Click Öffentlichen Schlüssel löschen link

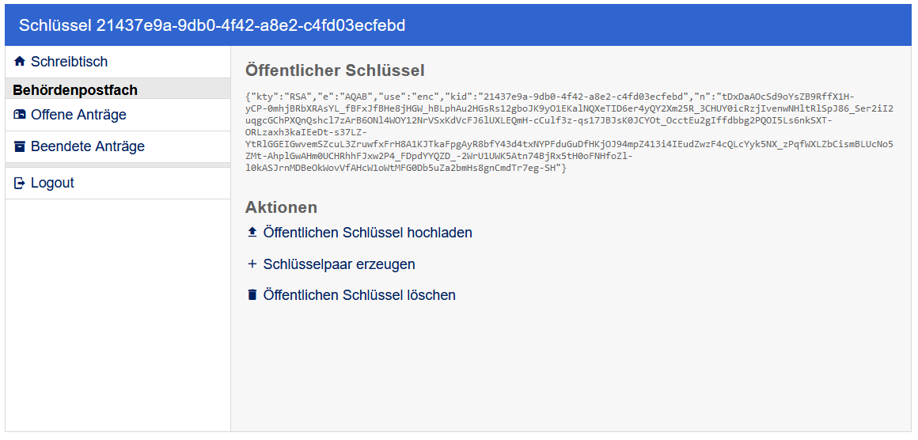coord(359,295)
